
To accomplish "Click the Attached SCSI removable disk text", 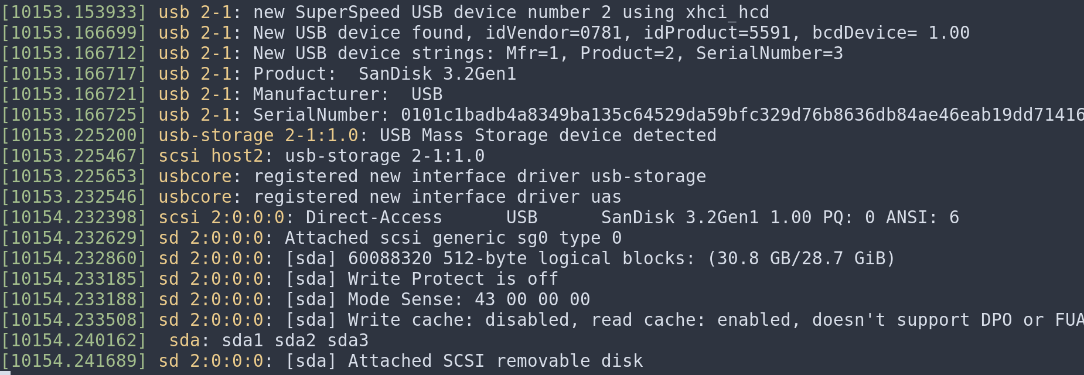I will click(x=495, y=361).
